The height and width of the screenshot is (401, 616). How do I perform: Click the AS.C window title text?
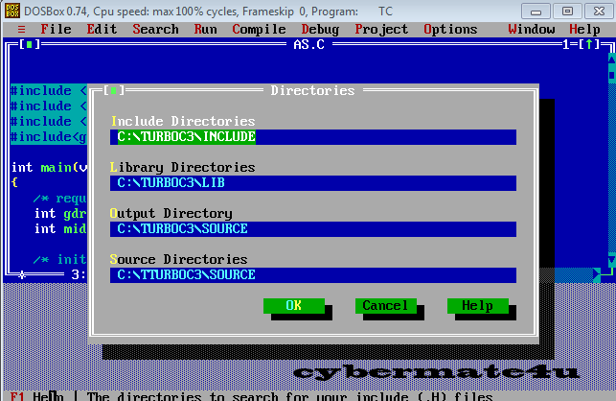click(x=309, y=44)
